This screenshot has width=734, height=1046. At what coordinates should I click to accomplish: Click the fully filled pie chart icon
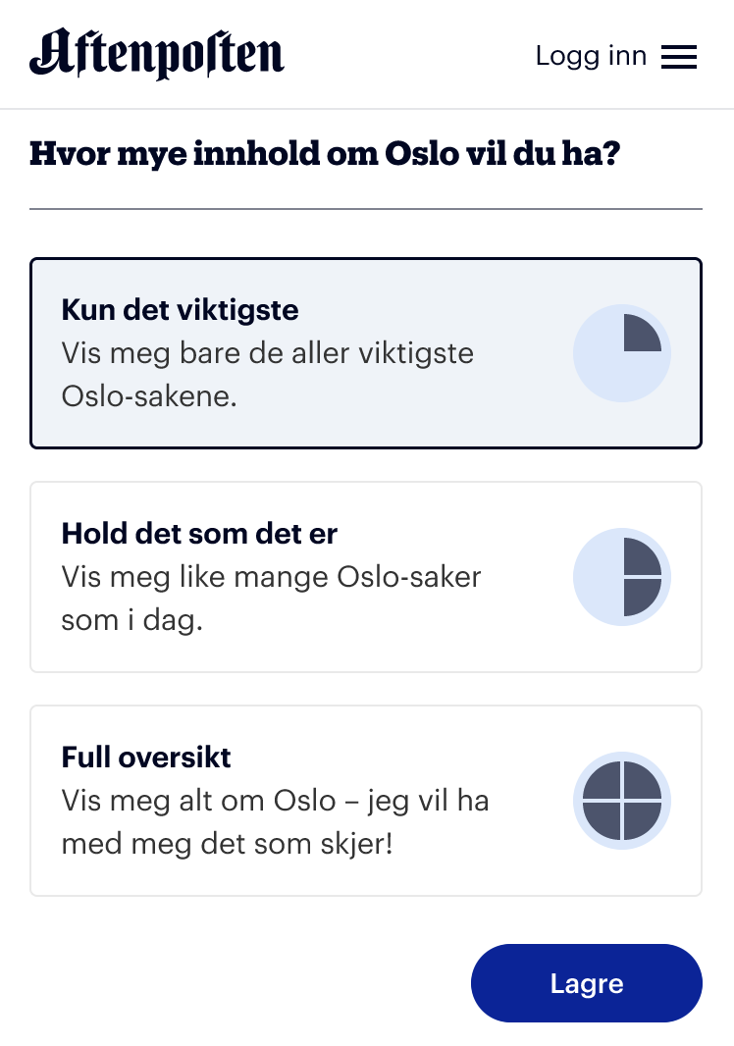(622, 801)
